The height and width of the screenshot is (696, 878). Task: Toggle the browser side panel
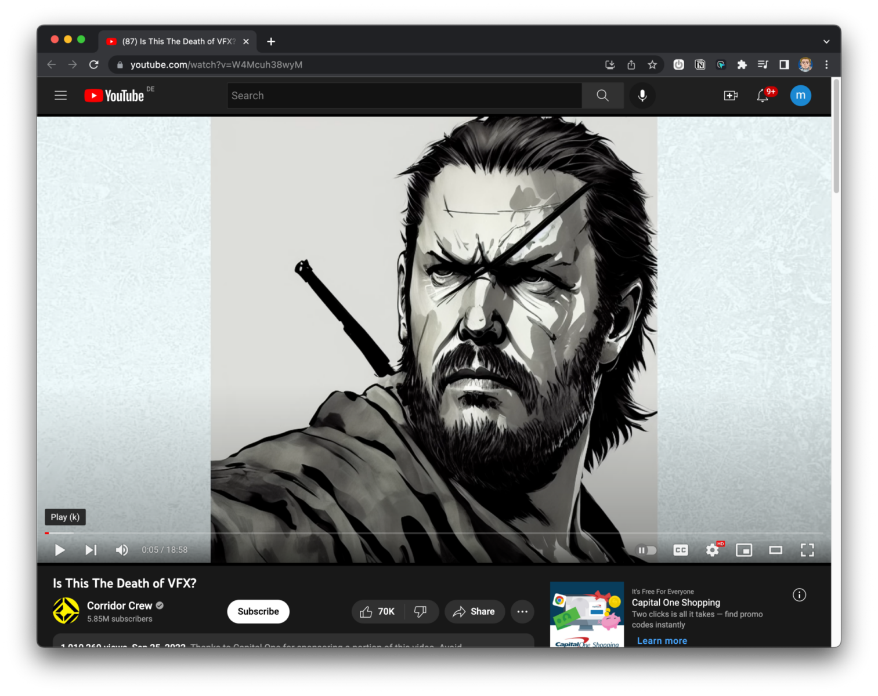click(784, 64)
